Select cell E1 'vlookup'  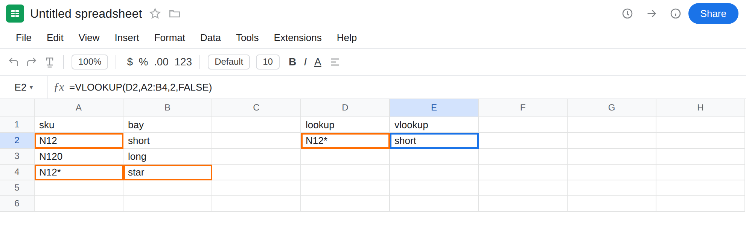(x=434, y=125)
